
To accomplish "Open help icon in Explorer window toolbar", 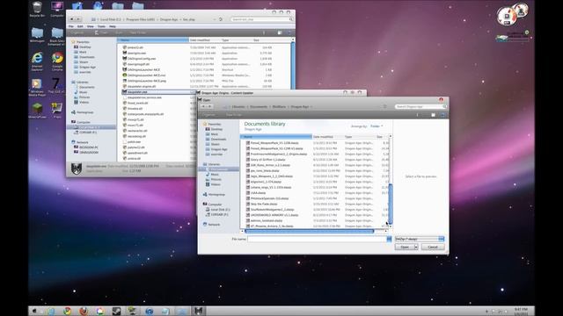I will [x=289, y=32].
